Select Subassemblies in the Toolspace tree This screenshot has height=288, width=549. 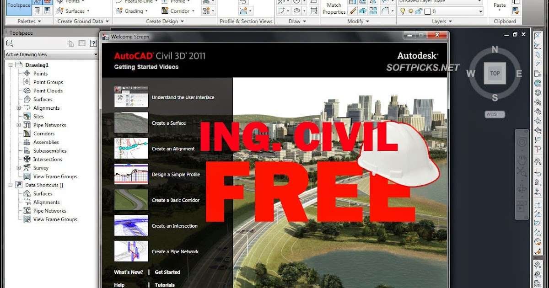50,150
